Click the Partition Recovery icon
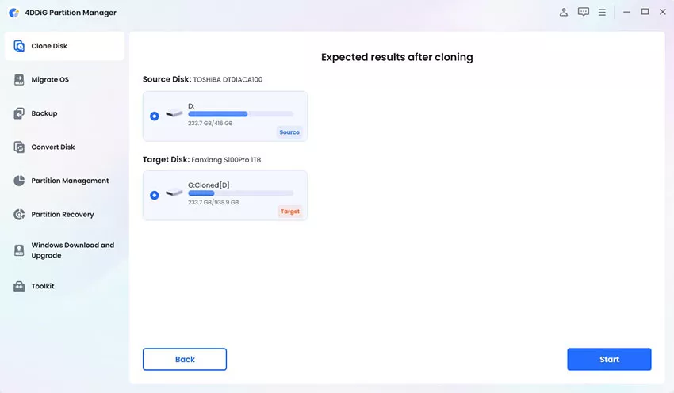 (x=19, y=214)
